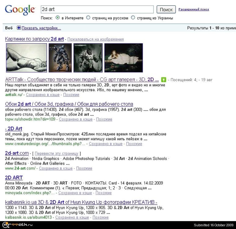Click the Google logo
The height and width of the screenshot is (229, 236).
click(20, 10)
